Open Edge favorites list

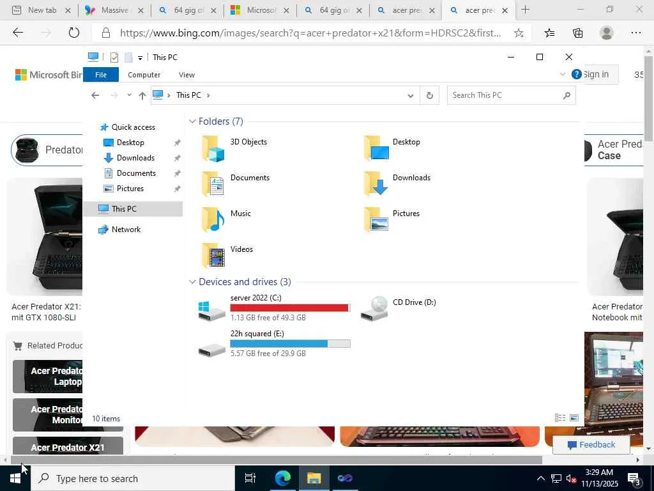[x=550, y=33]
